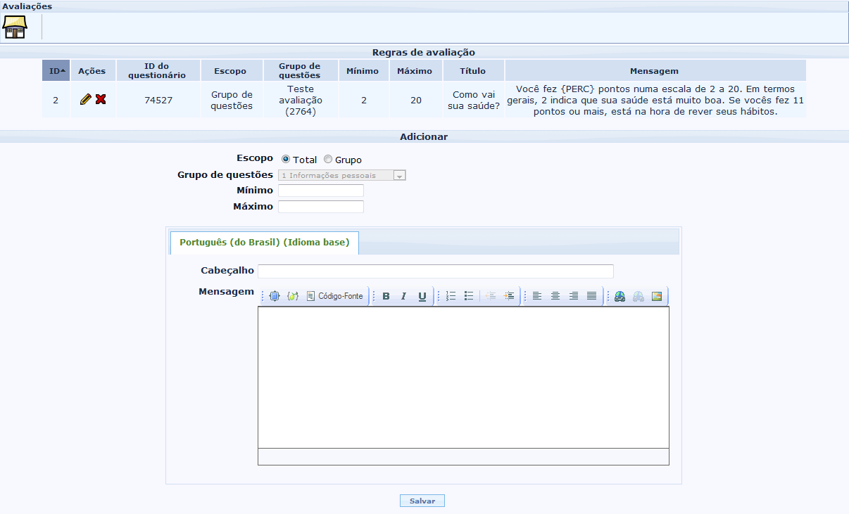The image size is (849, 514).
Task: Center align the message text
Action: [555, 297]
